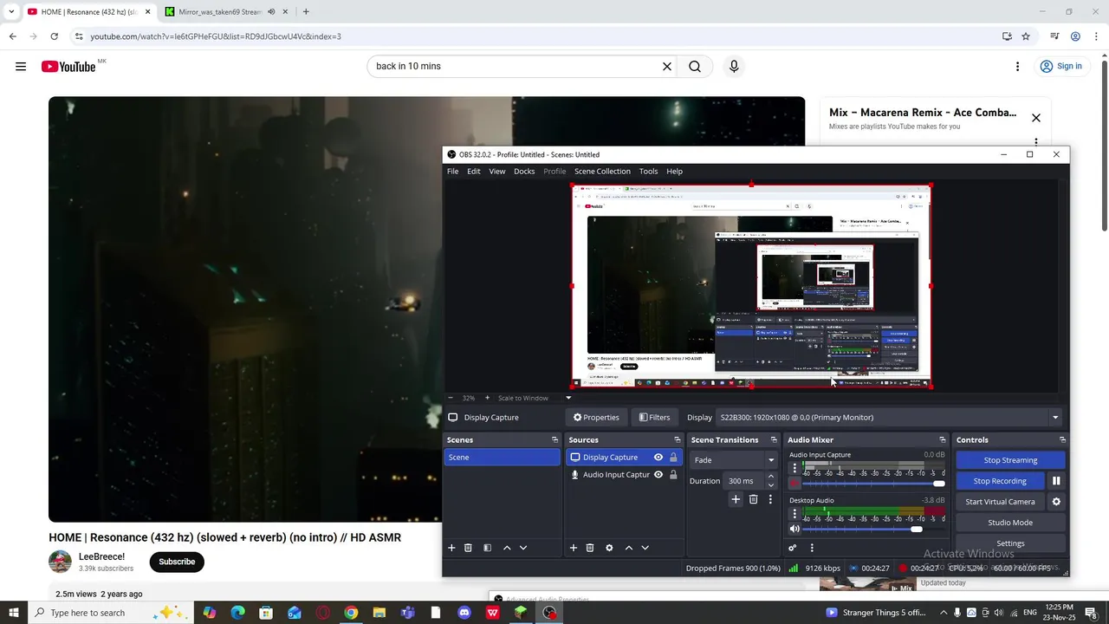Open OBS Docks menu
The width and height of the screenshot is (1109, 624).
[x=524, y=172]
